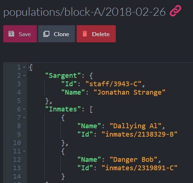Click the floppy disk Save icon

[11, 34]
